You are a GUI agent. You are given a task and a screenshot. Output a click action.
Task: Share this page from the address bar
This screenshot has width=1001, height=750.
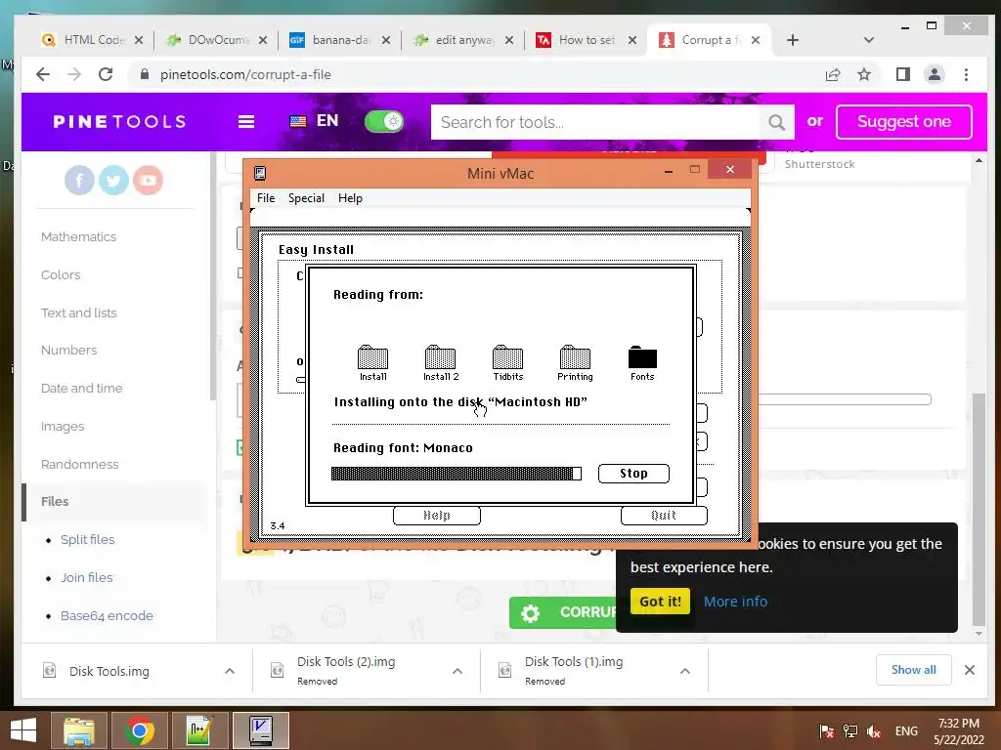click(833, 74)
